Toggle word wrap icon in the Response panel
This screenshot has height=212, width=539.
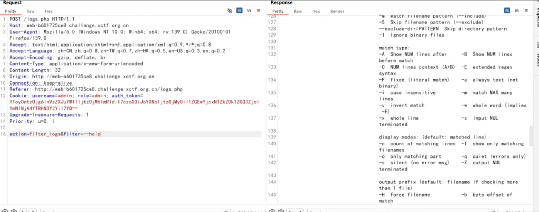pos(507,11)
